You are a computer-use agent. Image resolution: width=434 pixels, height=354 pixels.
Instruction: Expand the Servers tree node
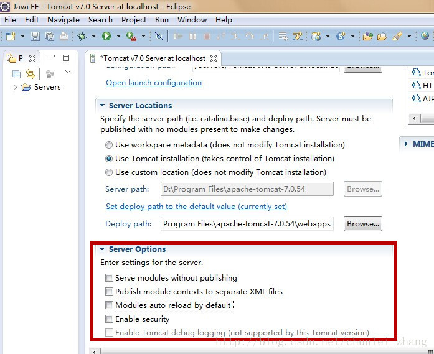pos(15,87)
